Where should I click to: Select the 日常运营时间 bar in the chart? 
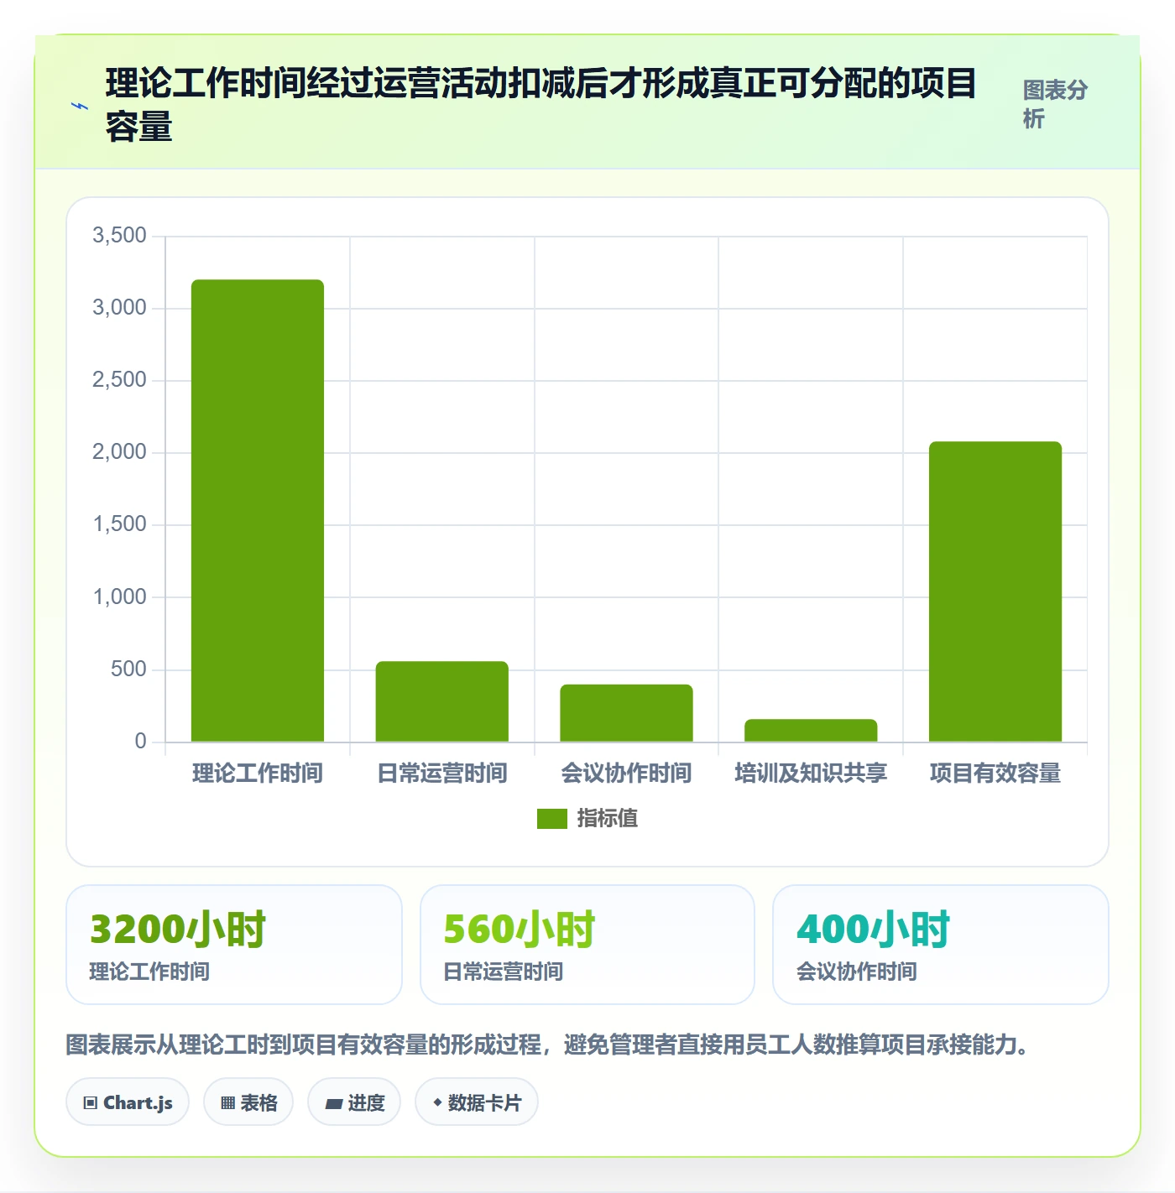(442, 702)
